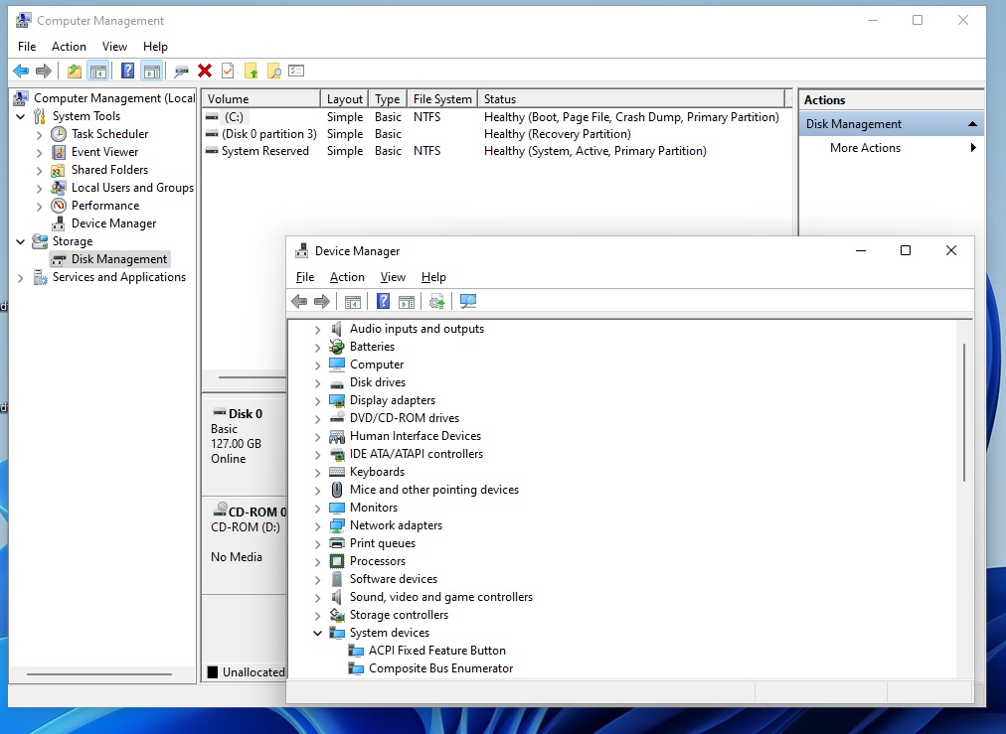Click the Local Users and Groups icon

click(59, 188)
